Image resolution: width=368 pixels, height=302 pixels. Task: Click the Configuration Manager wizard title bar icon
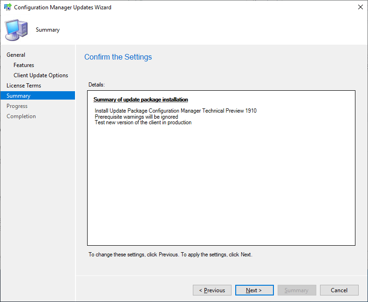coord(7,7)
